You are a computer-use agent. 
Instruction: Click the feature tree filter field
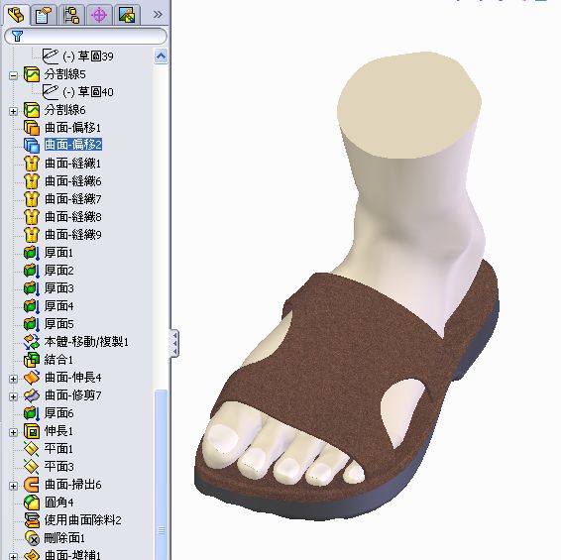click(86, 36)
